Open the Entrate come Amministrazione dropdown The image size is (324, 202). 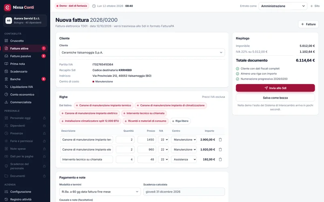(283, 6)
